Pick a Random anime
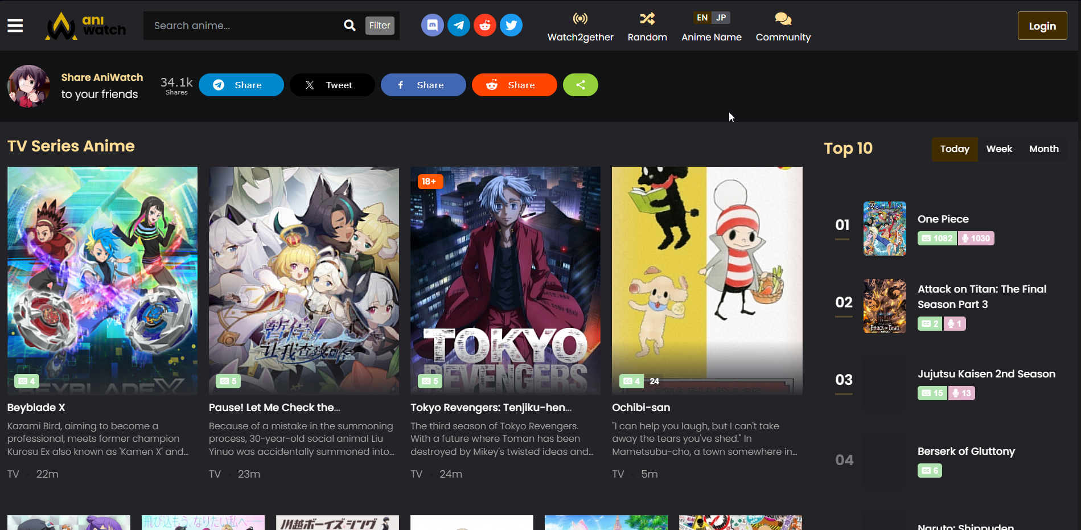Viewport: 1081px width, 530px height. pos(647,27)
